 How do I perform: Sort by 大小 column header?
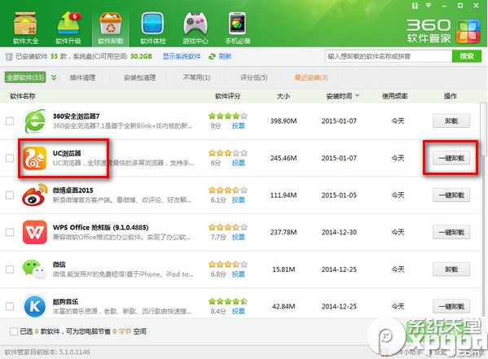click(284, 96)
